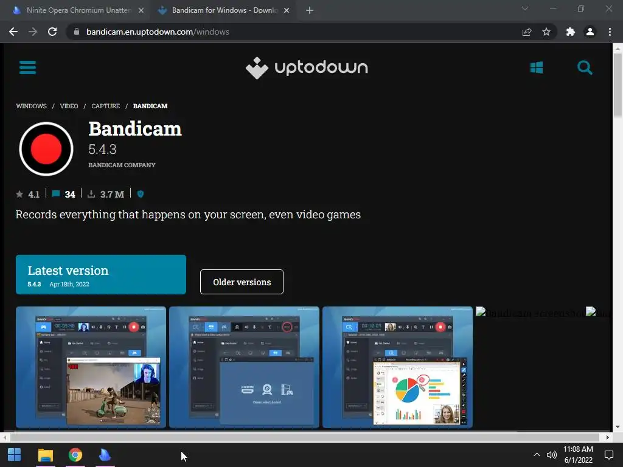The width and height of the screenshot is (623, 467).
Task: Click BANDICAM breadcrumb
Action: 150,106
